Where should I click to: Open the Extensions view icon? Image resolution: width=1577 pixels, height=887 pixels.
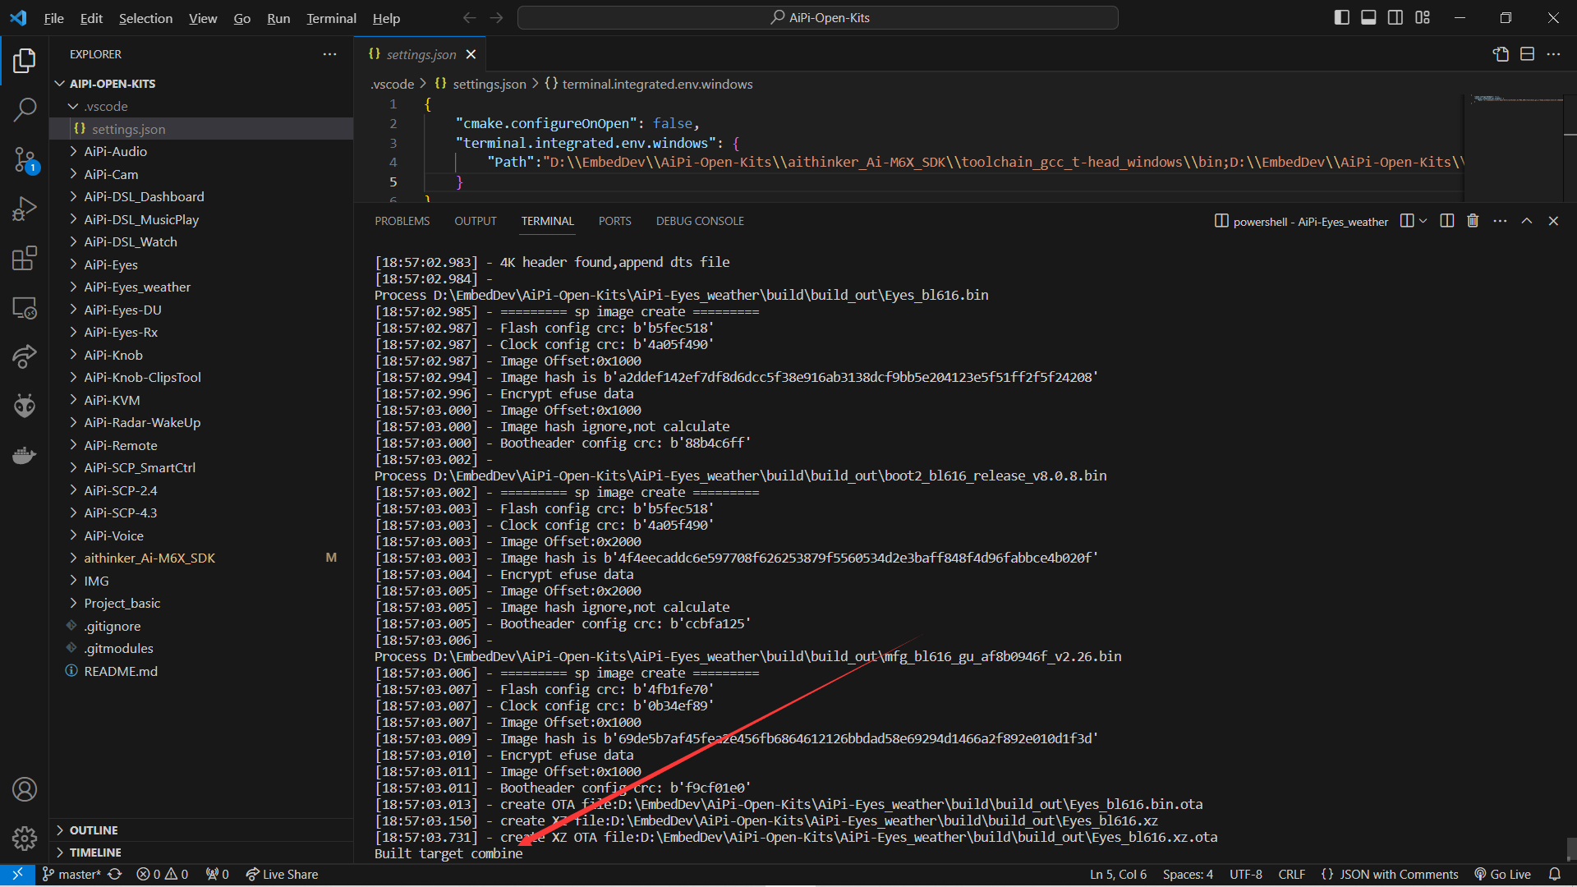25,258
